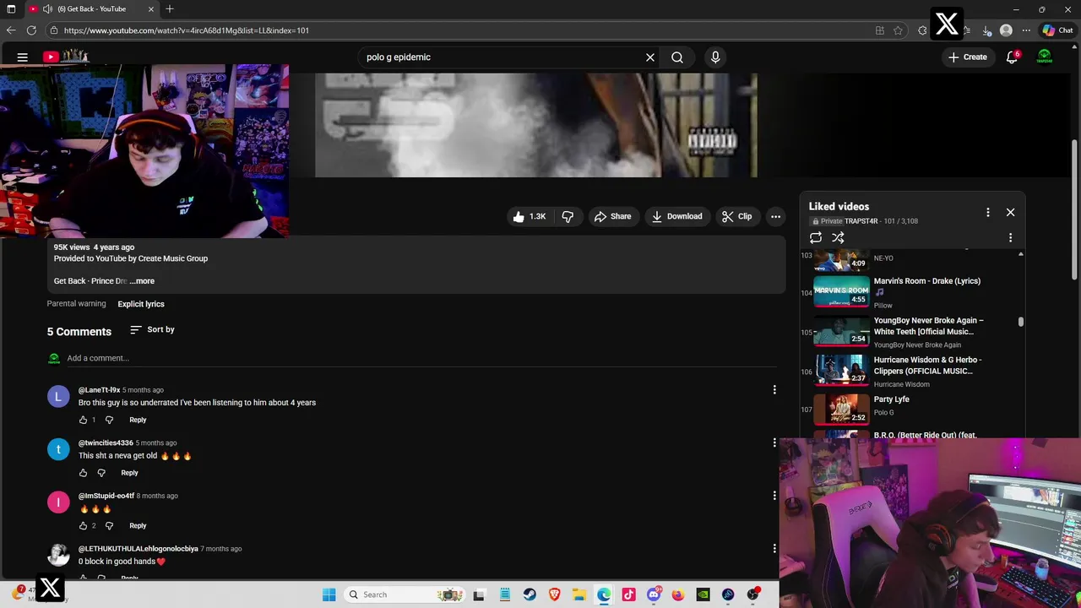
Task: Open action menu for @ImStupid-eo4tf comment
Action: 774,496
